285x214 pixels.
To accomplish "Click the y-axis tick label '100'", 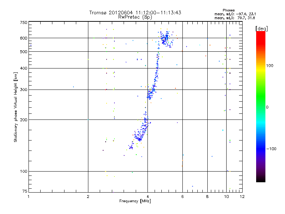I will tap(24, 172).
